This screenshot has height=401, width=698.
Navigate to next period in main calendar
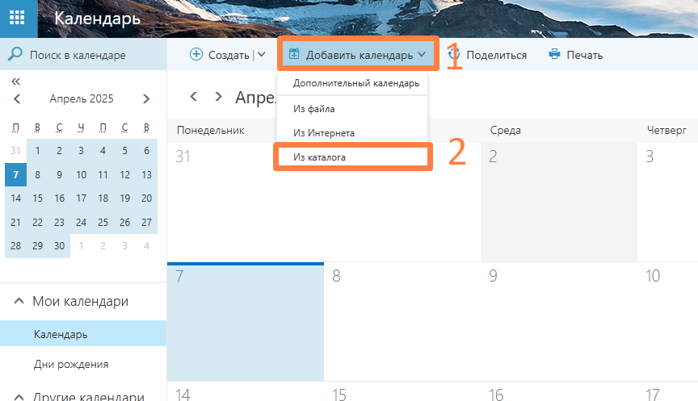[x=218, y=97]
